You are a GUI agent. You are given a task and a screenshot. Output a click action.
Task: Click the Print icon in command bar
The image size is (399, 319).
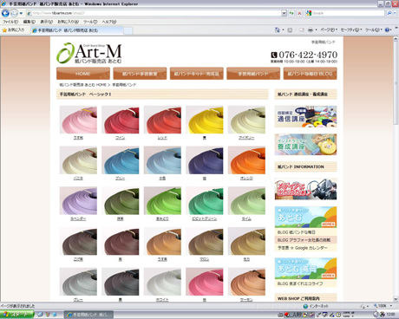click(311, 29)
